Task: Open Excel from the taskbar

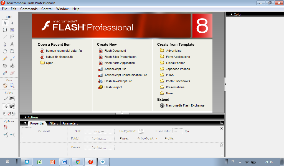Action: [x=40, y=162]
